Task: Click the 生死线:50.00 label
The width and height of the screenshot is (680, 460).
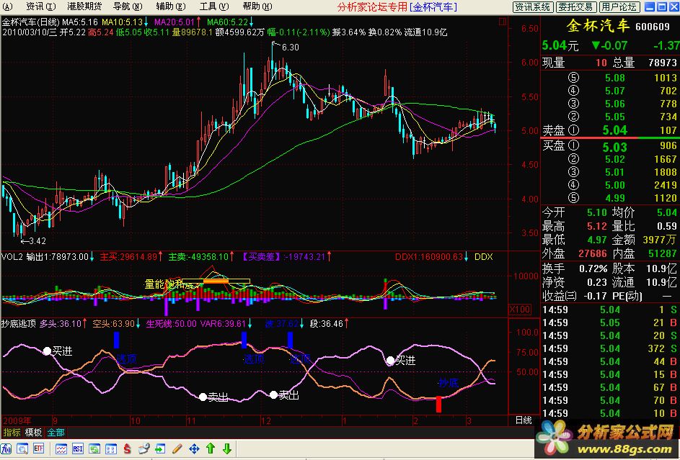Action: pos(172,323)
